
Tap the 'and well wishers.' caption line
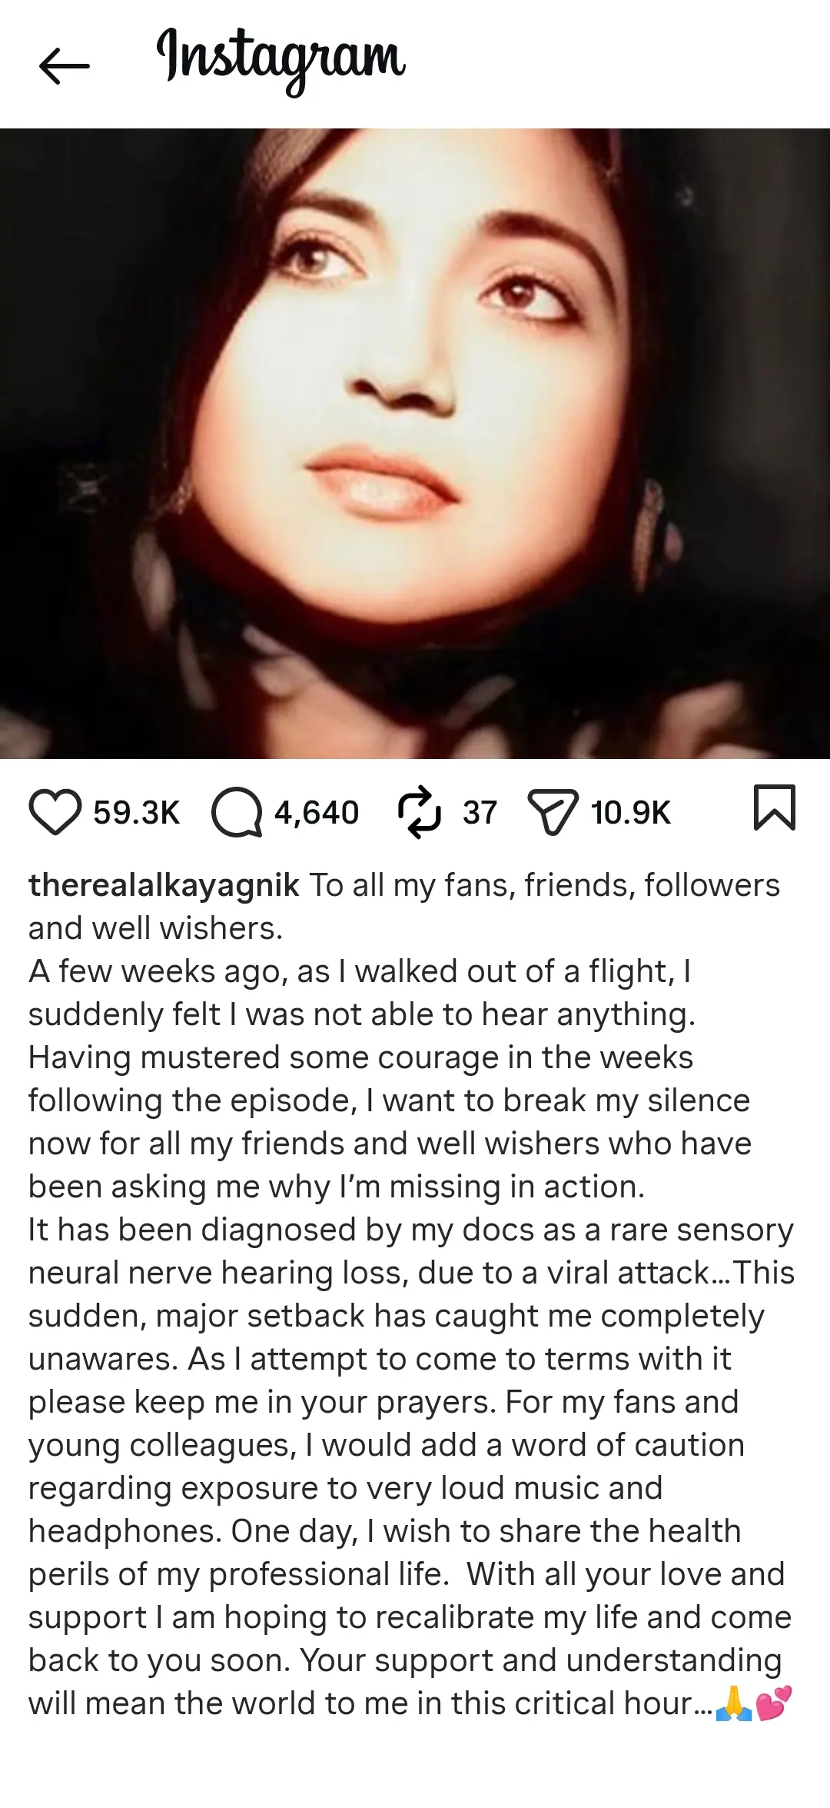[156, 929]
